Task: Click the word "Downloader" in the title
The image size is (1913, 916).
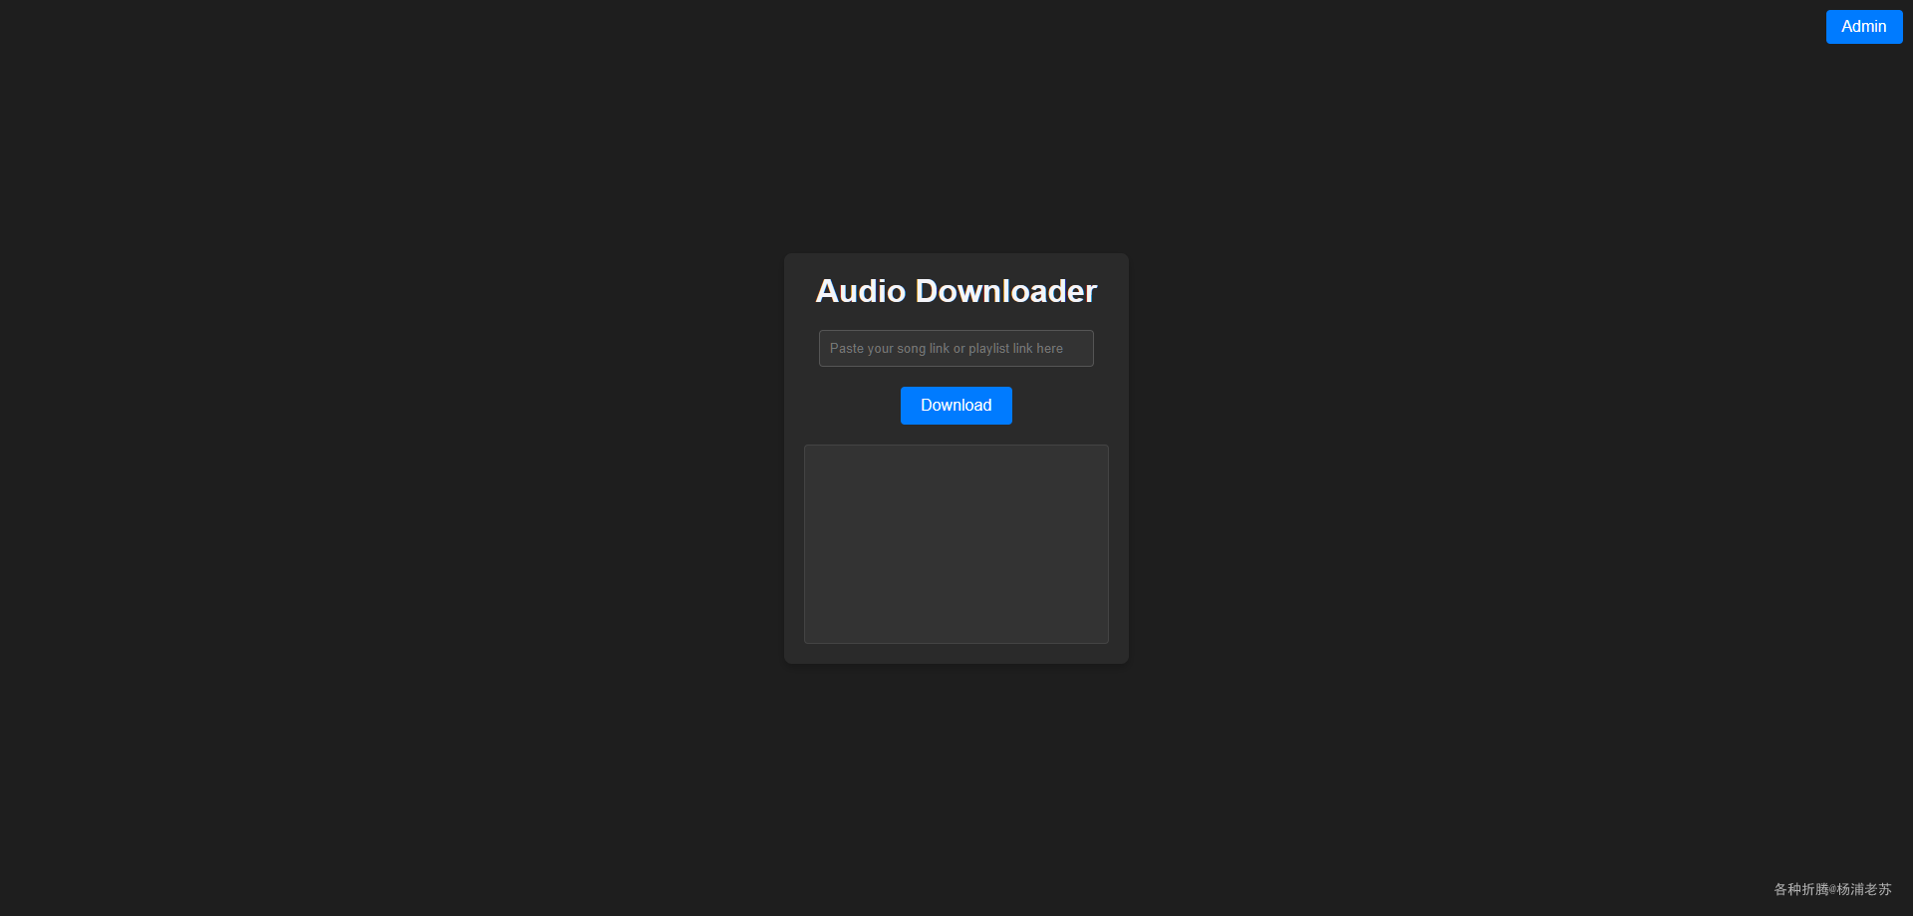Action: [x=1005, y=291]
